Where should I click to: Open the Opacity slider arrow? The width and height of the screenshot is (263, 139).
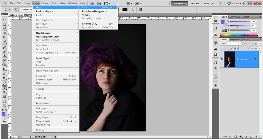pos(260,44)
